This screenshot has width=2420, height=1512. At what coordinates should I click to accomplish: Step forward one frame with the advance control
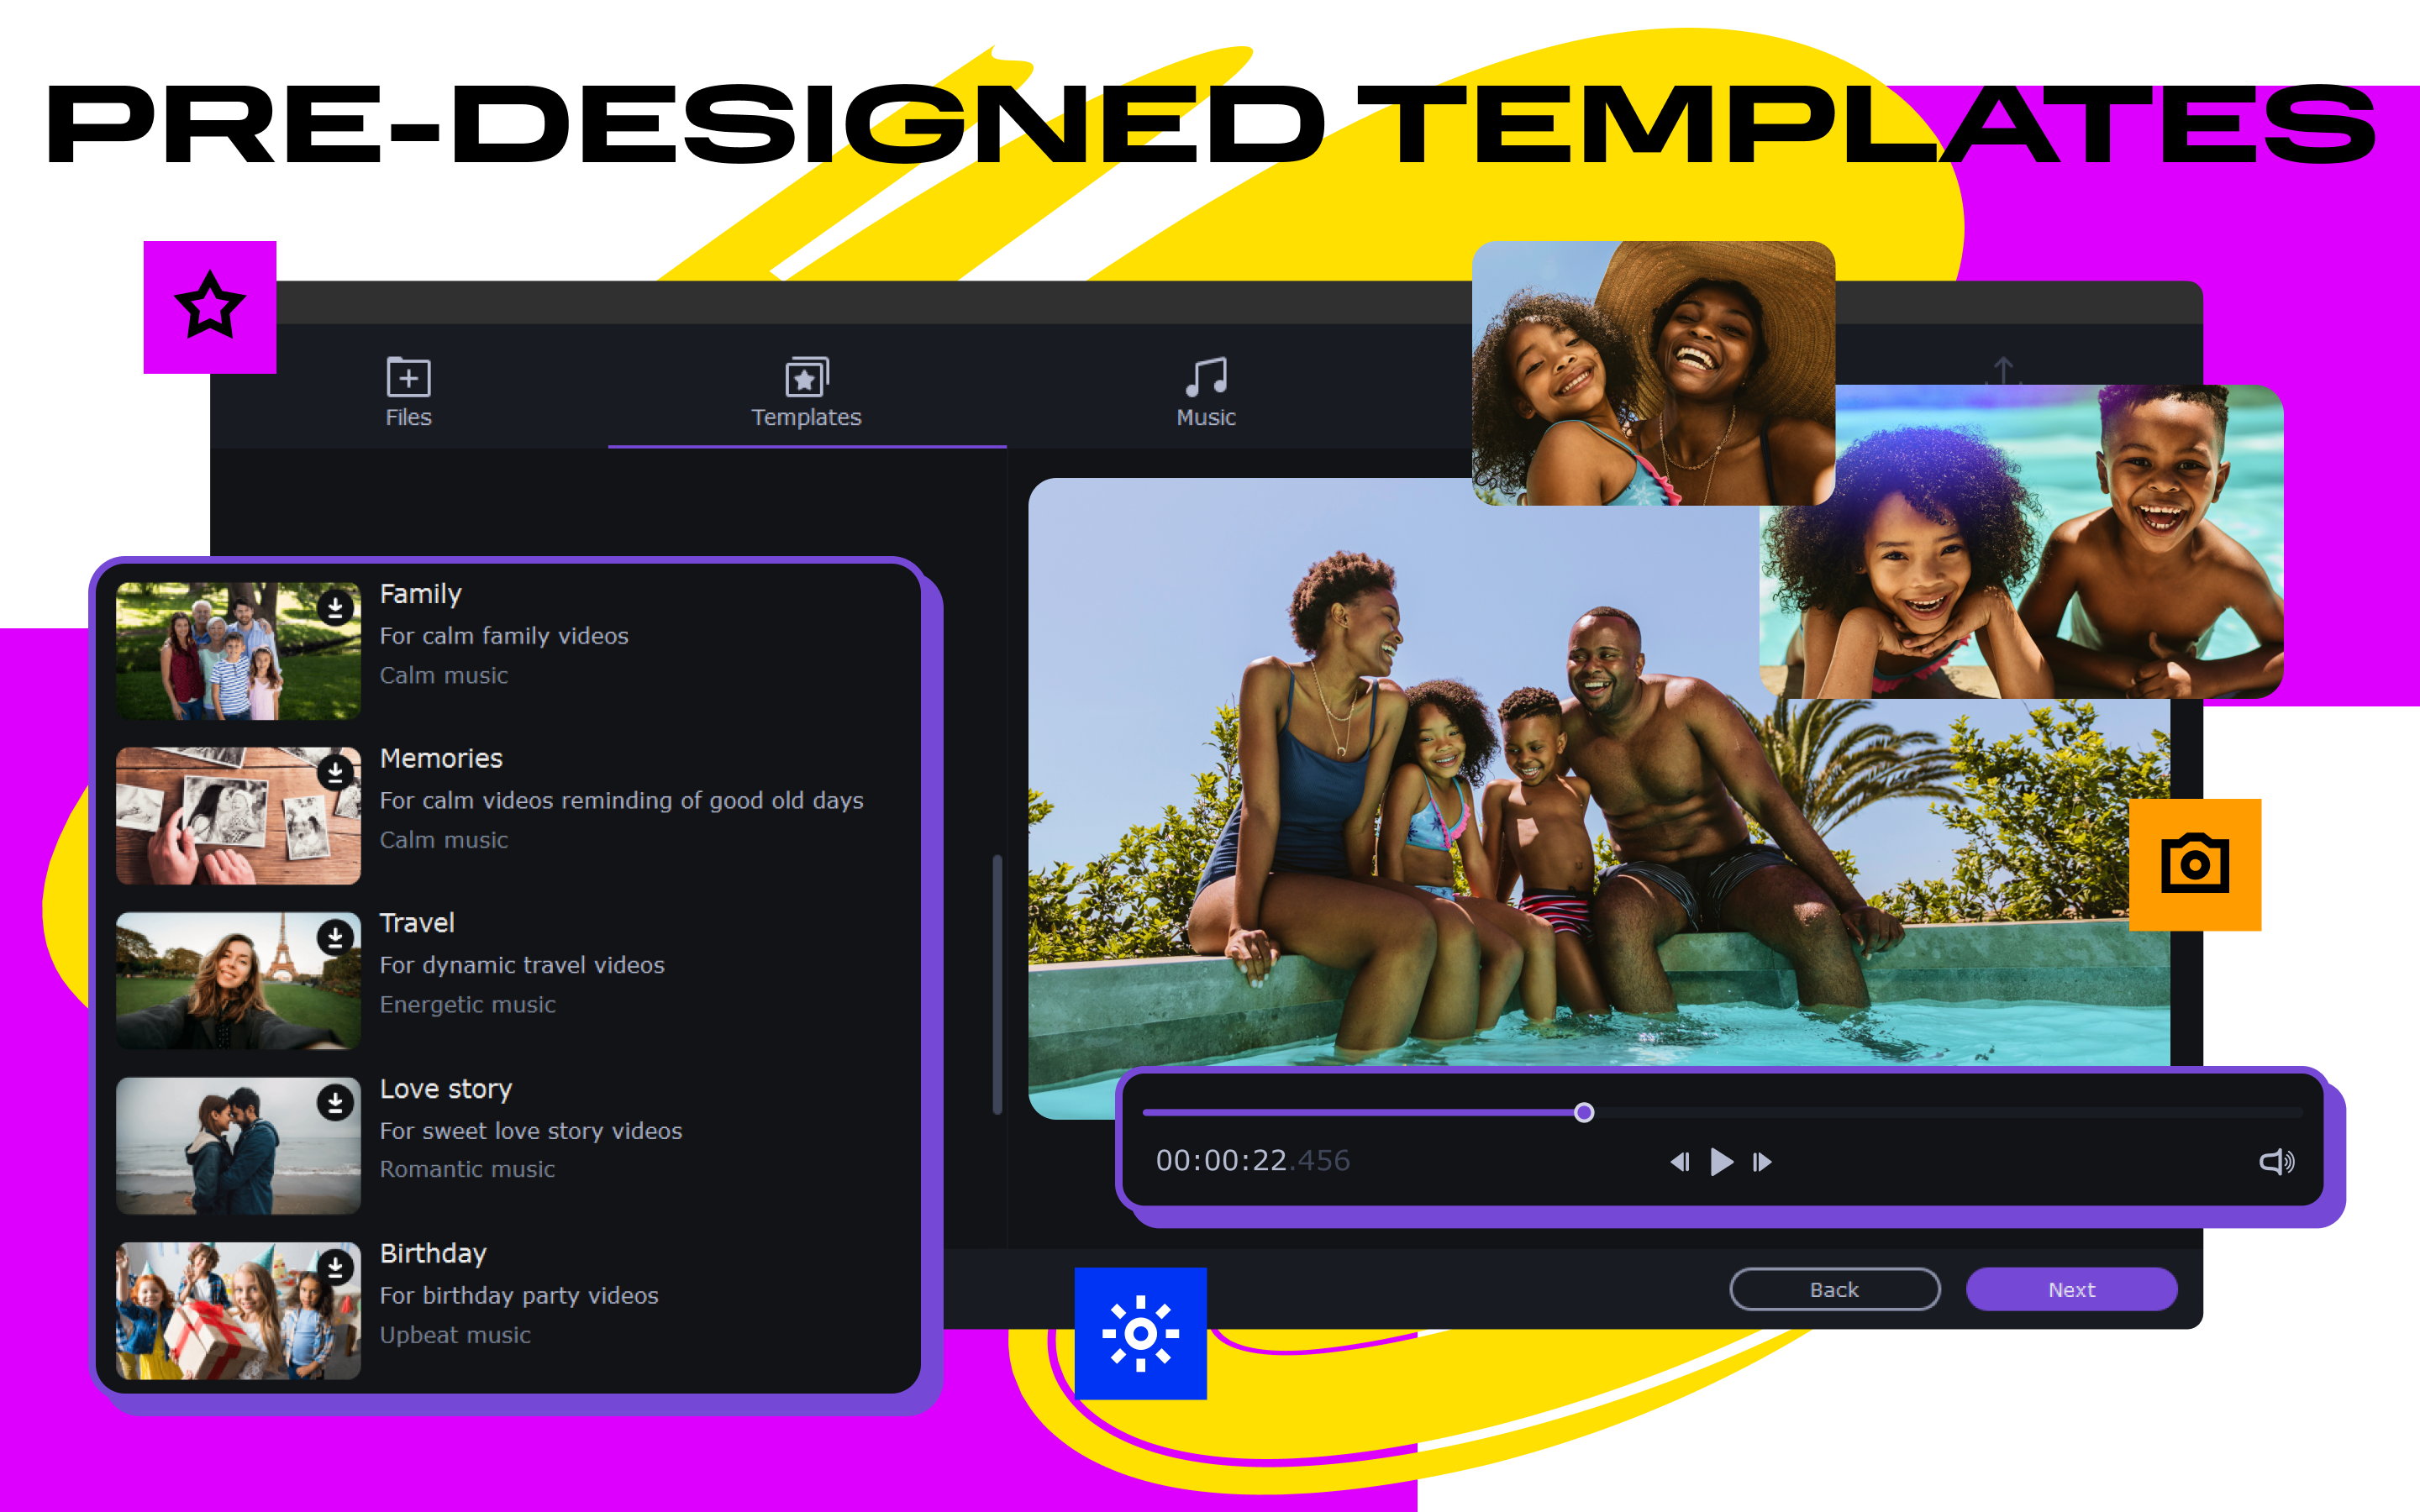click(1762, 1162)
